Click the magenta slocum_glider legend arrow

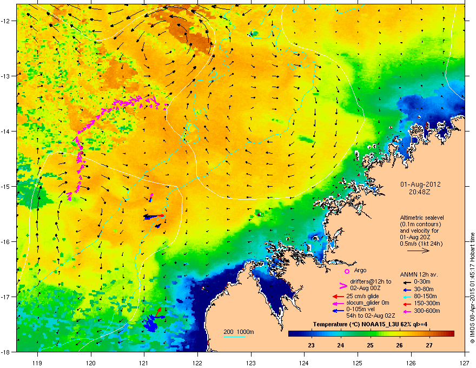(339, 303)
